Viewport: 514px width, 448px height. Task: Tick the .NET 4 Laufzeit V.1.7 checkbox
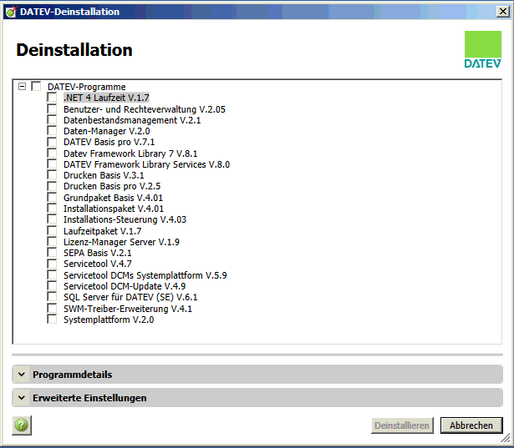[52, 98]
